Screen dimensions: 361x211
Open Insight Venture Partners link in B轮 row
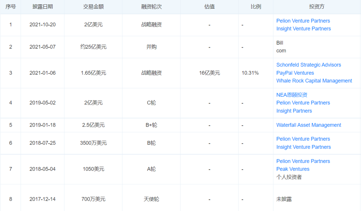click(x=304, y=147)
